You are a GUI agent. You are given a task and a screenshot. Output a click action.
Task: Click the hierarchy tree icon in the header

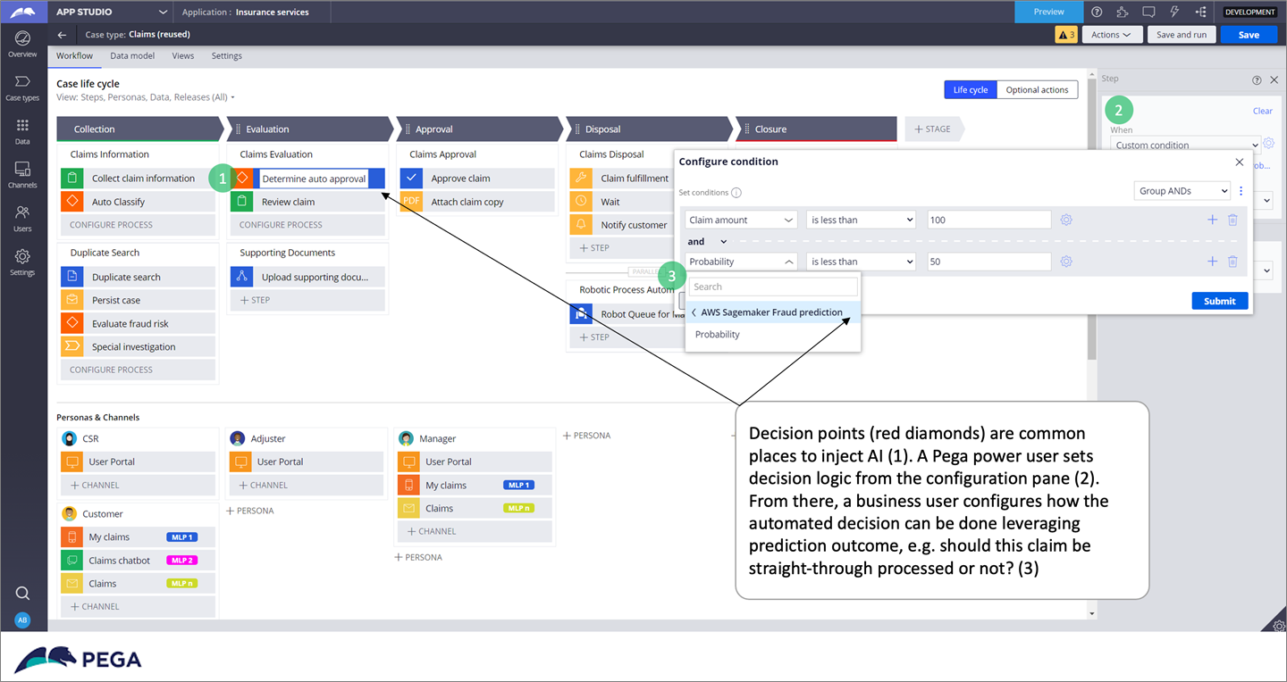(1200, 12)
